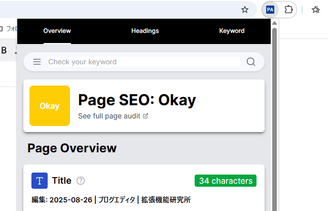
Task: Click the popup vertical scrollbar thumb
Action: (x=275, y=119)
